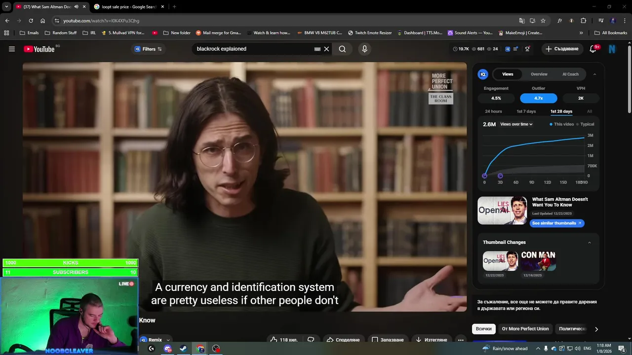
Task: Toggle the This video chart legend
Action: pyautogui.click(x=562, y=124)
